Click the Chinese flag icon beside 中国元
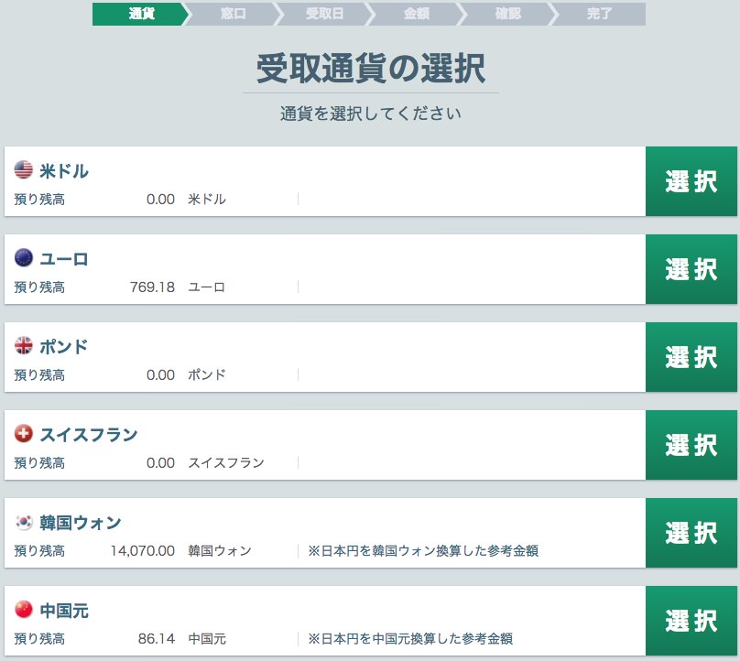This screenshot has height=661, width=740. pos(22,612)
